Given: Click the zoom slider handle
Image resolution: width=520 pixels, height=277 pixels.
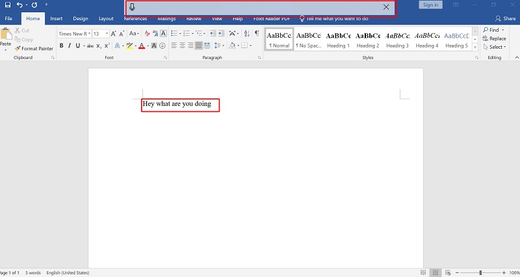Looking at the screenshot, I should [480, 272].
